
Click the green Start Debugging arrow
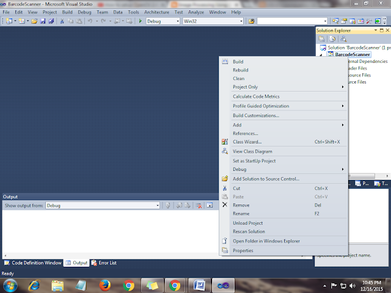click(x=141, y=21)
